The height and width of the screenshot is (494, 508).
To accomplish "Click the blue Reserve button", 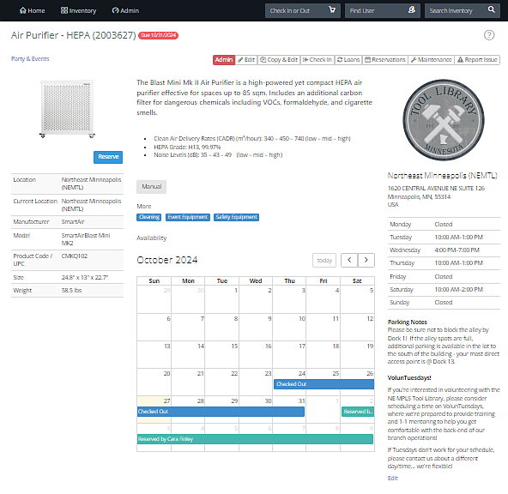I will point(108,157).
